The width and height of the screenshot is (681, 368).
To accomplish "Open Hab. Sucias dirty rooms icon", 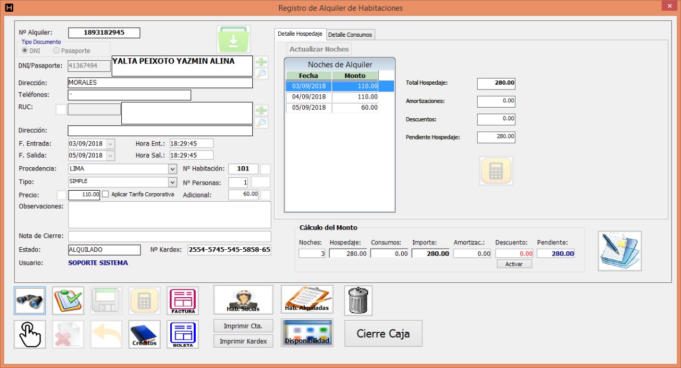I will pyautogui.click(x=243, y=300).
